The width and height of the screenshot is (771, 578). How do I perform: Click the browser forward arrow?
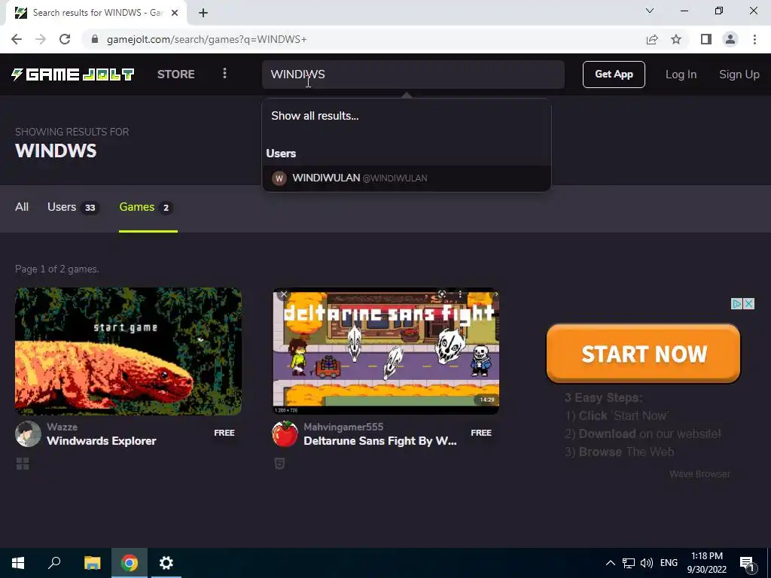[41, 39]
